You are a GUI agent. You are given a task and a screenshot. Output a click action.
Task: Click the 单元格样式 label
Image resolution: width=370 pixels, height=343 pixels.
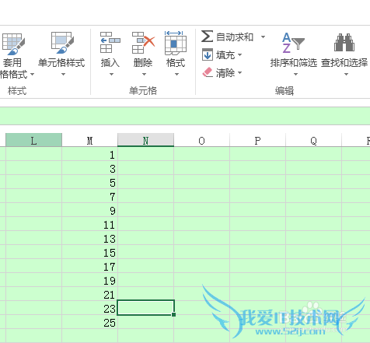(61, 63)
